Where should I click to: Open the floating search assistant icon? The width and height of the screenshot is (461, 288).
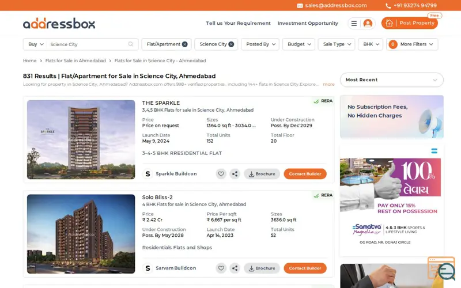[442, 268]
